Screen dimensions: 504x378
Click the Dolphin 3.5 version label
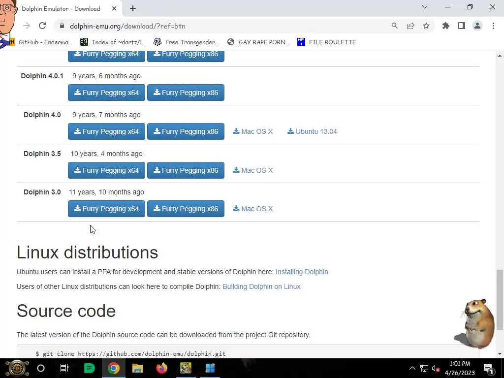[x=42, y=154]
